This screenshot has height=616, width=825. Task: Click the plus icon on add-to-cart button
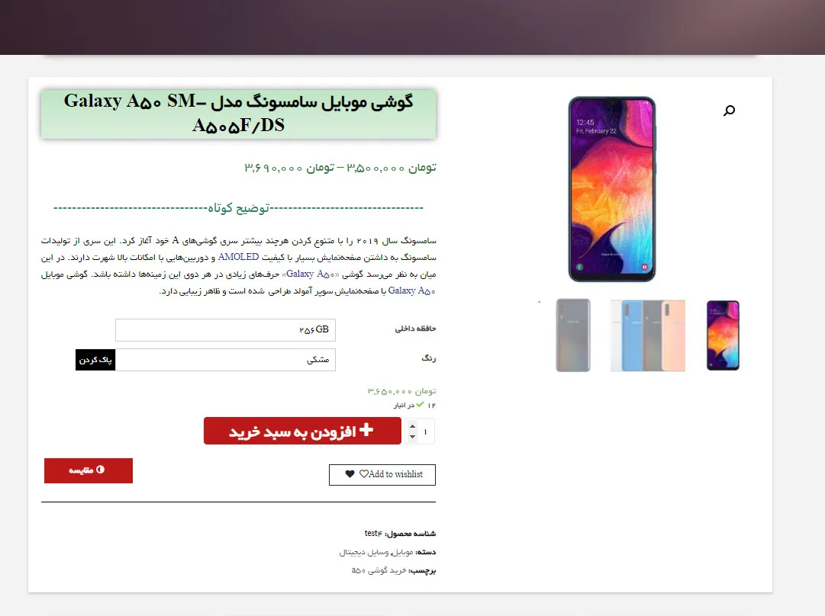(366, 430)
